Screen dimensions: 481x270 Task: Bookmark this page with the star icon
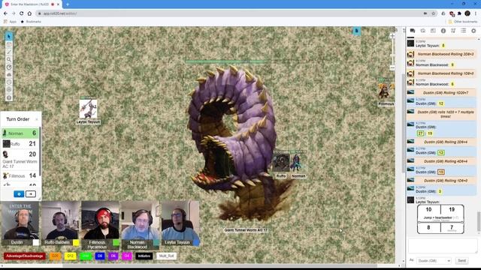[x=433, y=13]
